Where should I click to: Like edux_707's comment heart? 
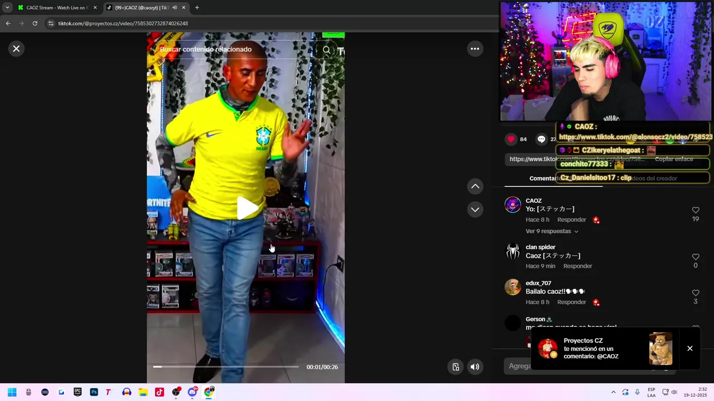(x=696, y=293)
